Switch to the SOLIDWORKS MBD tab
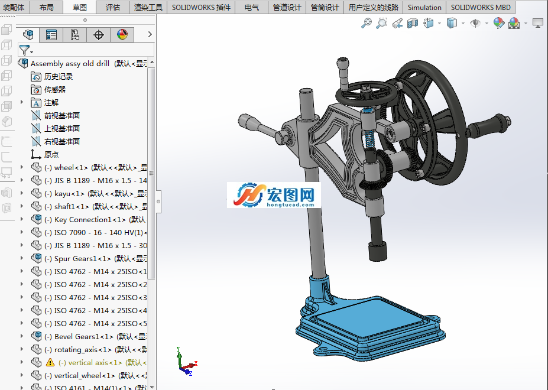Viewport: 548px width, 390px height. (x=481, y=7)
